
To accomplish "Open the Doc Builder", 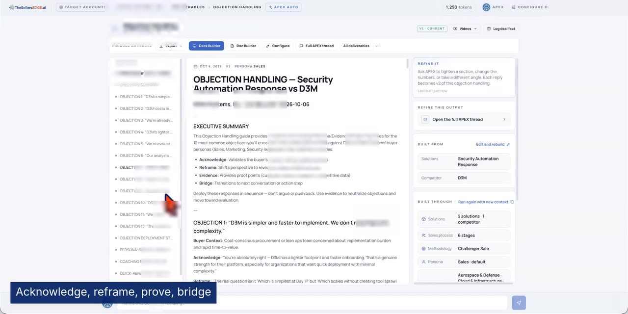I will point(243,46).
